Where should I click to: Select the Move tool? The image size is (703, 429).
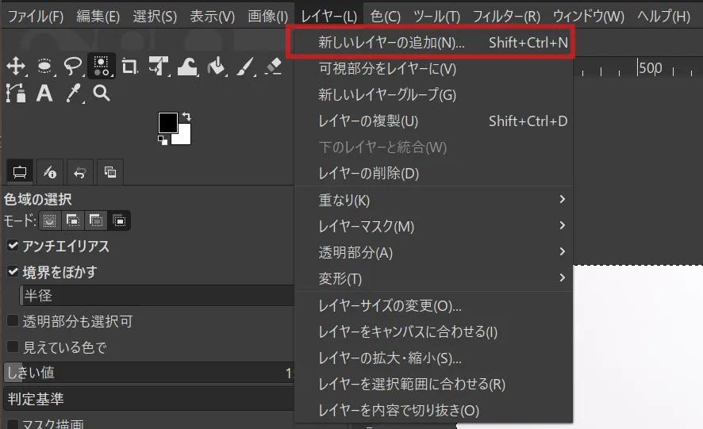click(x=16, y=67)
